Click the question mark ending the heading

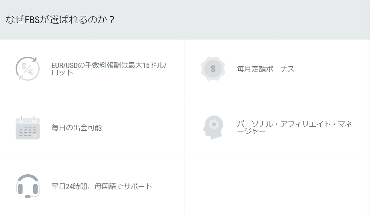pyautogui.click(x=112, y=20)
